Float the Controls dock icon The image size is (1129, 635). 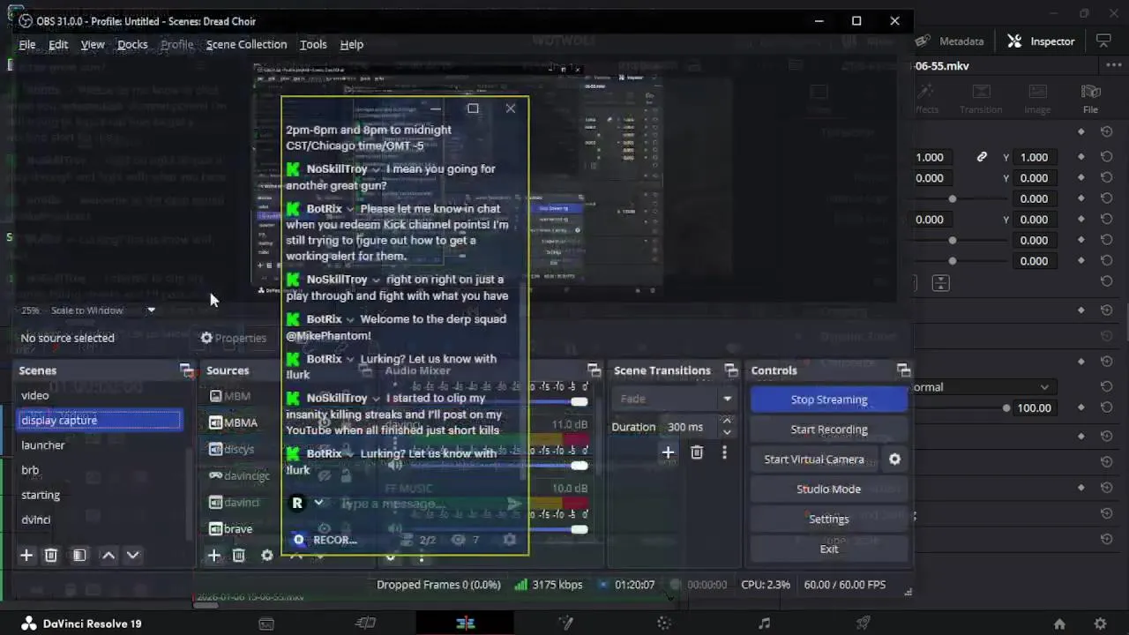click(x=903, y=370)
